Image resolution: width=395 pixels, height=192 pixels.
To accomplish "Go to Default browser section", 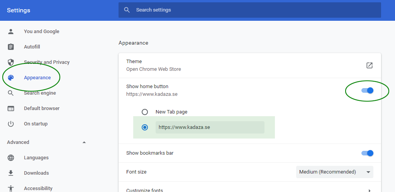I will (x=42, y=109).
